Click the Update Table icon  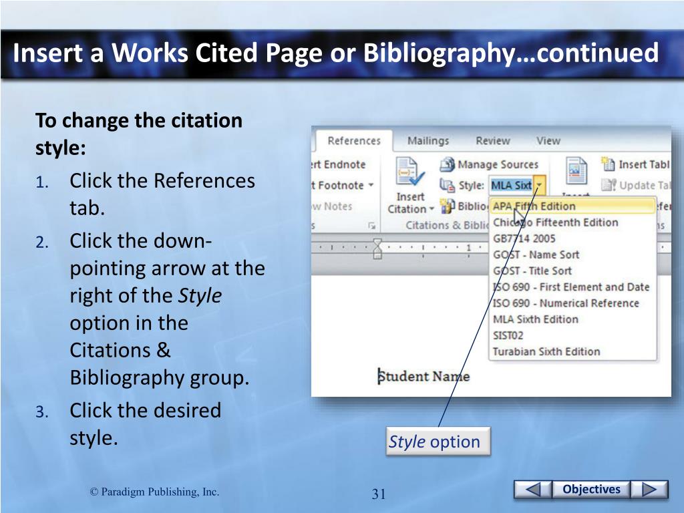pos(608,186)
